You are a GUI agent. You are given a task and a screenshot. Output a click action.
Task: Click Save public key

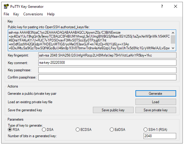click(113, 110)
